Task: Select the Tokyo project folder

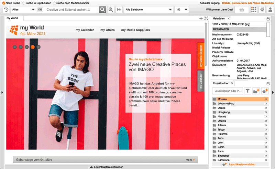Action: [x=240, y=130]
